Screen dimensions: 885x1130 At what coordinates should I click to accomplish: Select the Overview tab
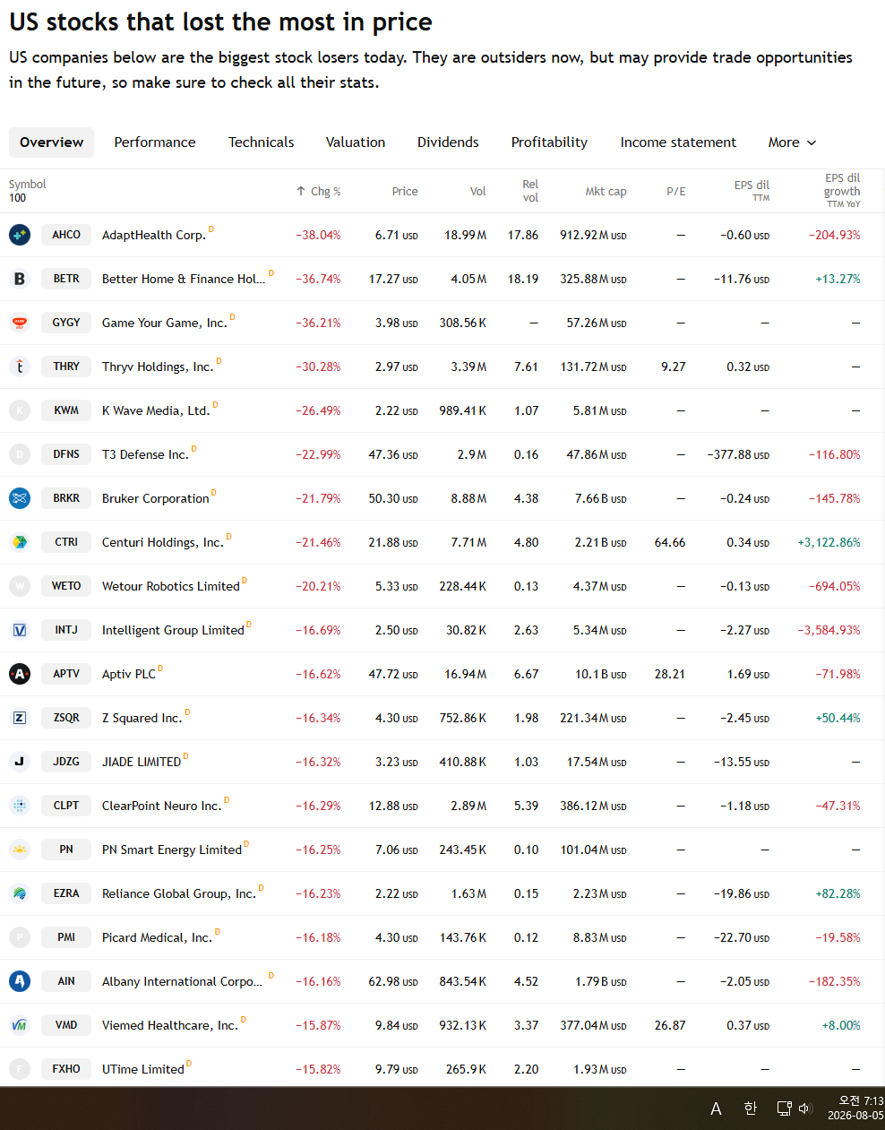(51, 142)
